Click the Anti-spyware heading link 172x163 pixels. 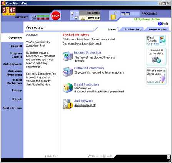(x=83, y=101)
